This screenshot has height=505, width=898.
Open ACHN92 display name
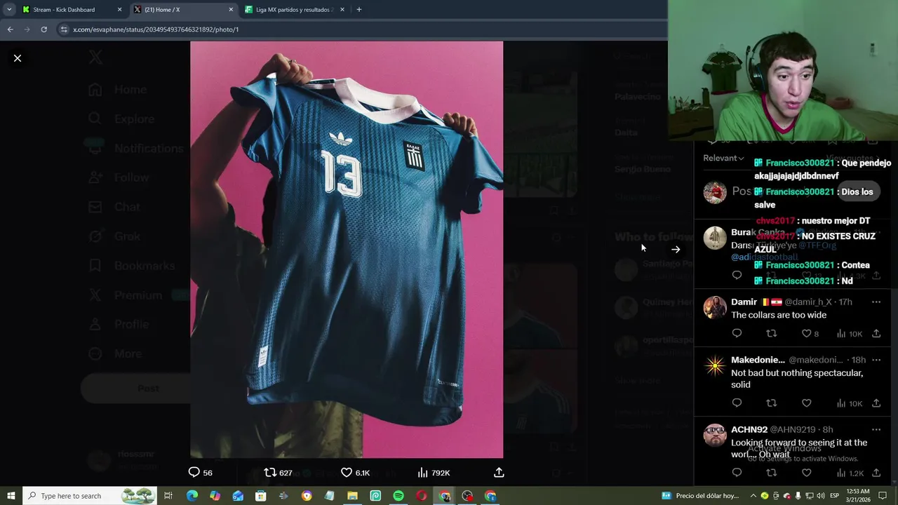click(x=749, y=429)
